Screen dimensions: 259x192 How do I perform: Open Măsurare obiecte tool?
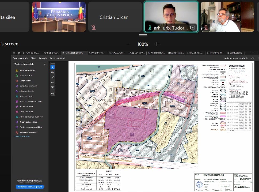pyautogui.click(x=24, y=107)
